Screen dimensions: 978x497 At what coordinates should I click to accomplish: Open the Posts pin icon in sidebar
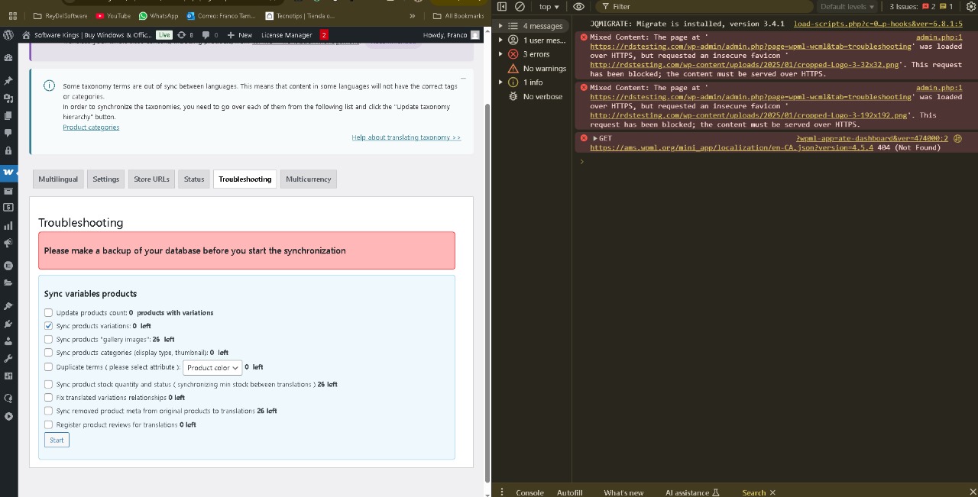8,80
